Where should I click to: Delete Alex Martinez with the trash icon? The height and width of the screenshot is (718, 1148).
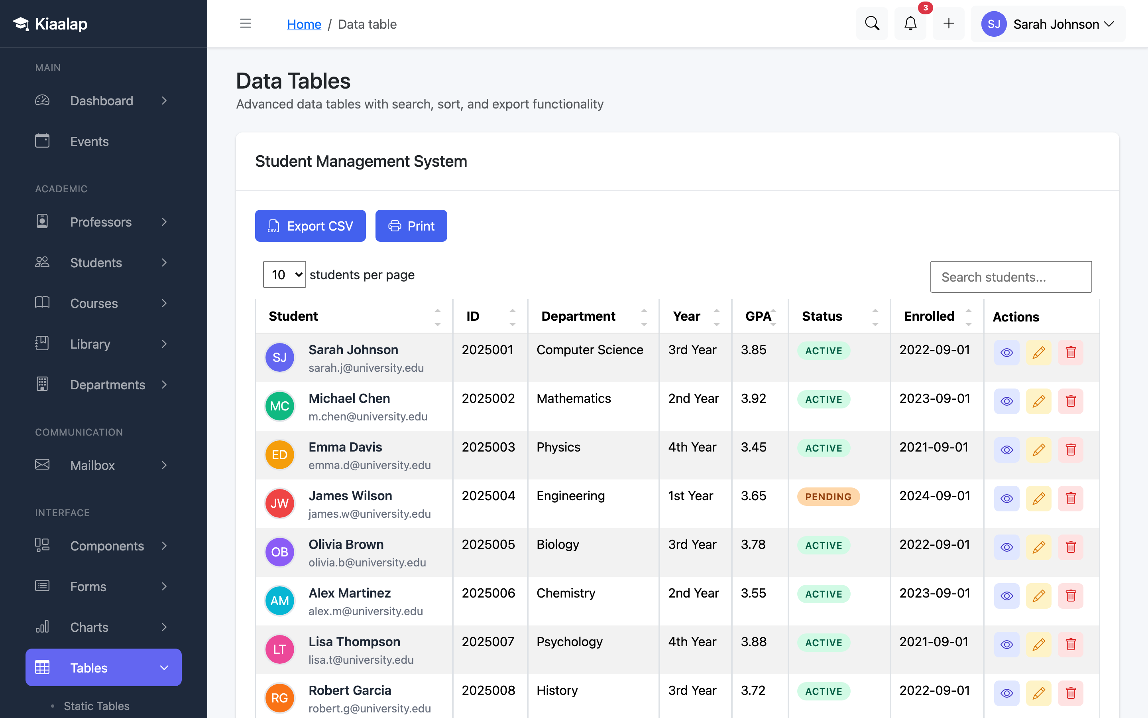click(1071, 596)
